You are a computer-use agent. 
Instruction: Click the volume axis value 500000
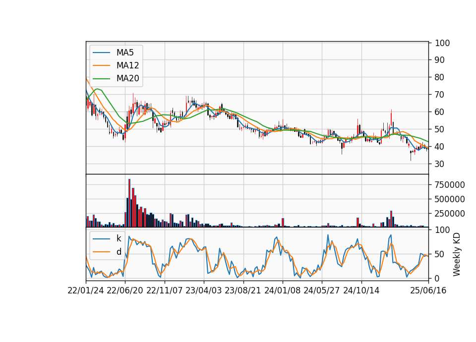pos(450,199)
